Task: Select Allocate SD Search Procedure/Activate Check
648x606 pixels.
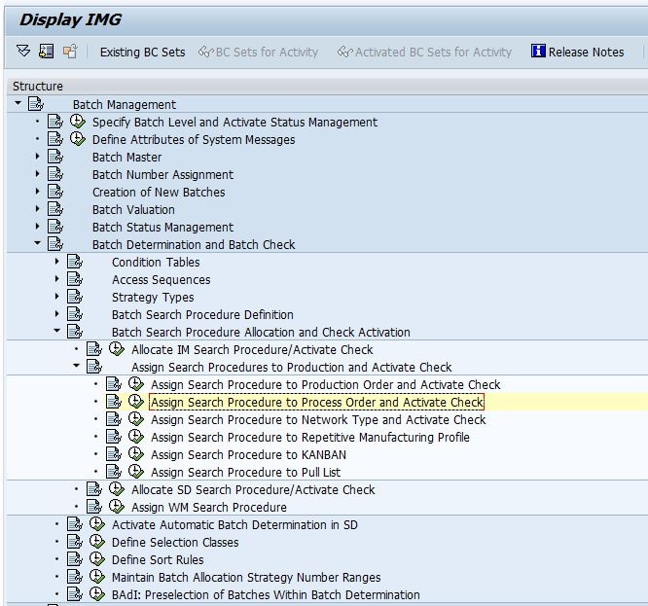Action: [253, 489]
